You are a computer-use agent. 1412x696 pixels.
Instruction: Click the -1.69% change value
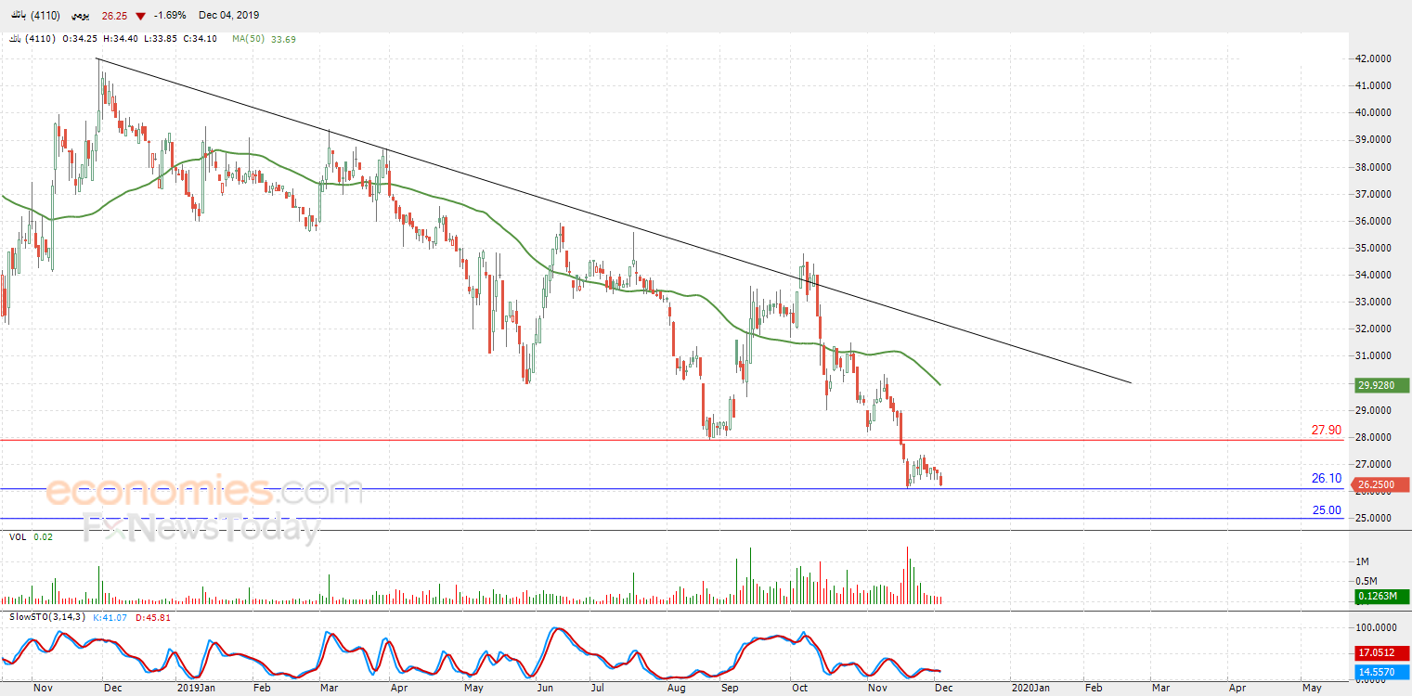[171, 16]
